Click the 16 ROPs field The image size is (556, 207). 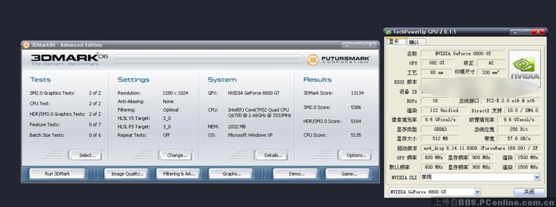[x=435, y=101]
